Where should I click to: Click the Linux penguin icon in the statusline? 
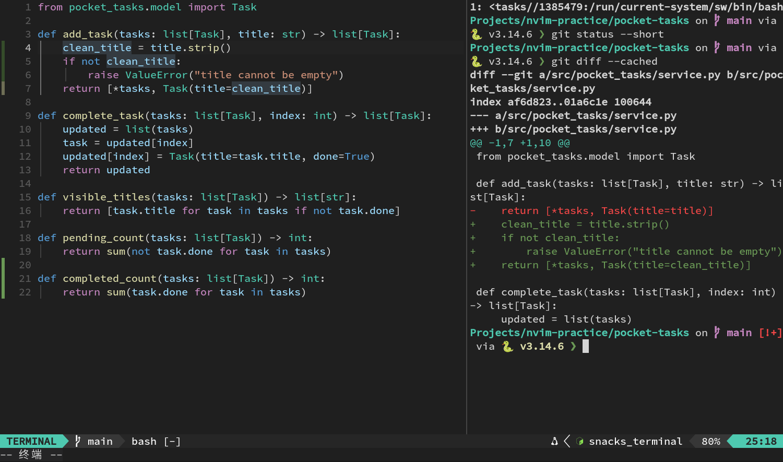coord(554,442)
